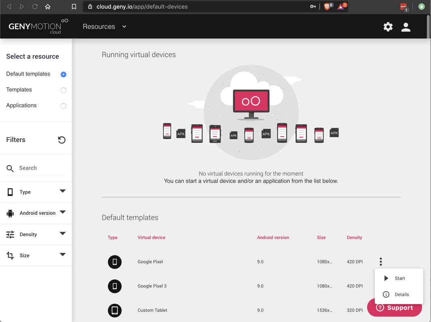Expand the Size filter dropdown arrow
This screenshot has height=322, width=431.
(x=63, y=254)
